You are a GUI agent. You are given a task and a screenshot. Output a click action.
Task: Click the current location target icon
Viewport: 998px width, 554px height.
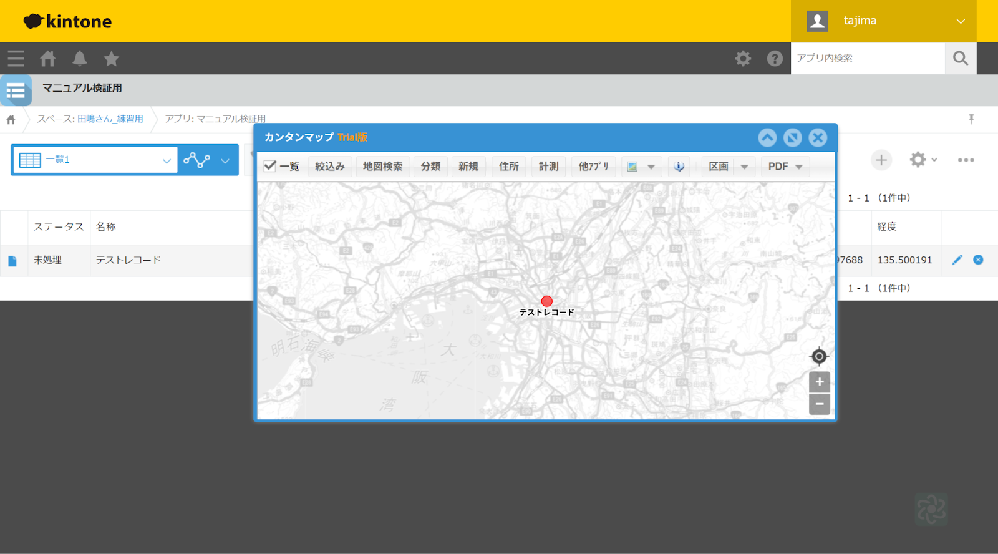click(819, 356)
